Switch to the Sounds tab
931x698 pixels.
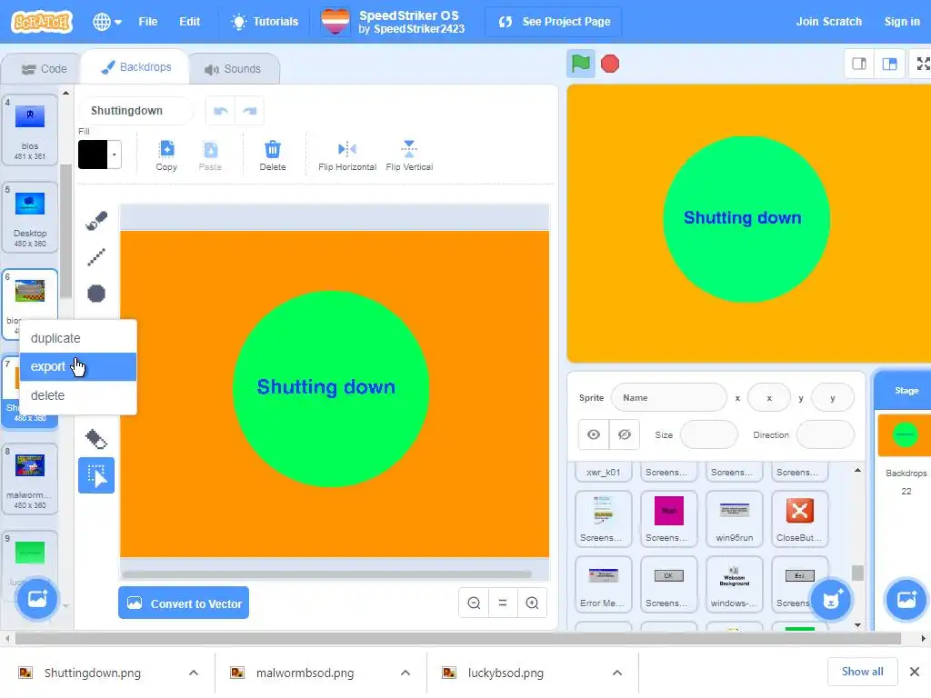(x=234, y=69)
